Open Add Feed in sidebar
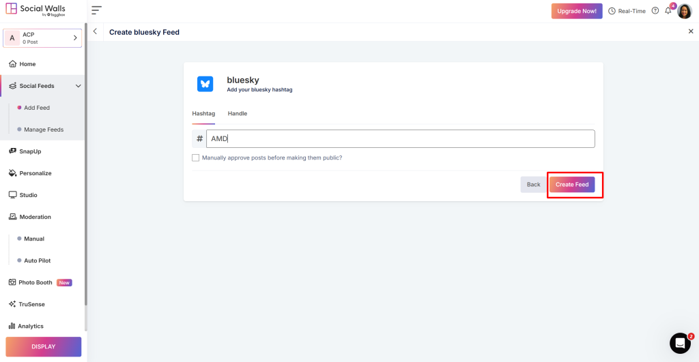699x362 pixels. click(x=37, y=108)
